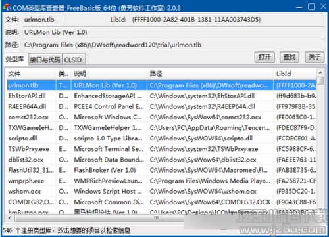This screenshot has width=329, height=237.
Task: Sort by the 类.. type column header
Action: click(63, 74)
